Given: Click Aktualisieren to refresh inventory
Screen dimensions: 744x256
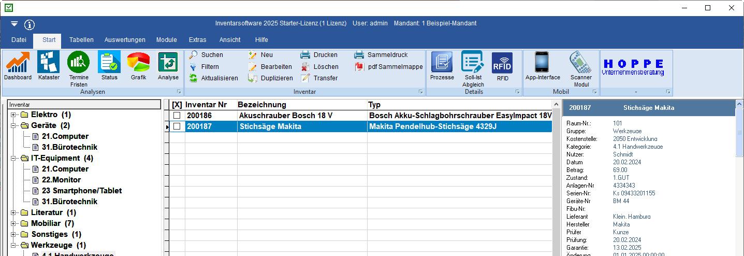Looking at the screenshot, I should pyautogui.click(x=213, y=78).
